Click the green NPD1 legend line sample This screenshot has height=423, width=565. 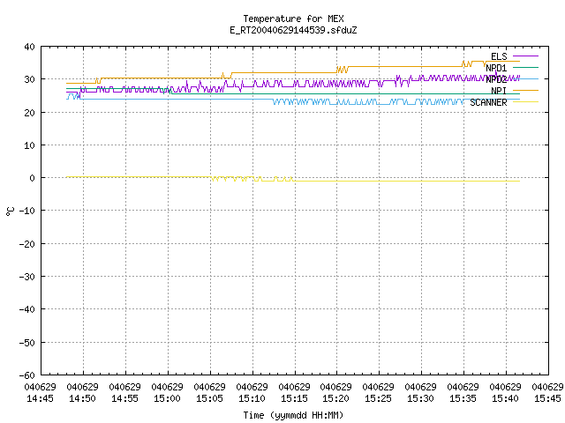click(x=525, y=67)
